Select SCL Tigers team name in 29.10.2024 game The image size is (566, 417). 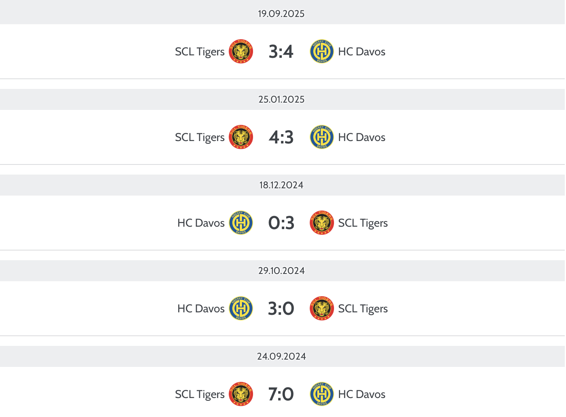click(x=363, y=309)
